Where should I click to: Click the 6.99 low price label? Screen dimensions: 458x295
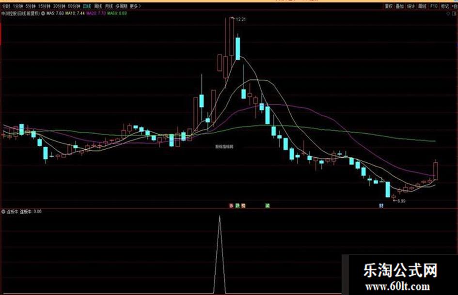pos(401,201)
